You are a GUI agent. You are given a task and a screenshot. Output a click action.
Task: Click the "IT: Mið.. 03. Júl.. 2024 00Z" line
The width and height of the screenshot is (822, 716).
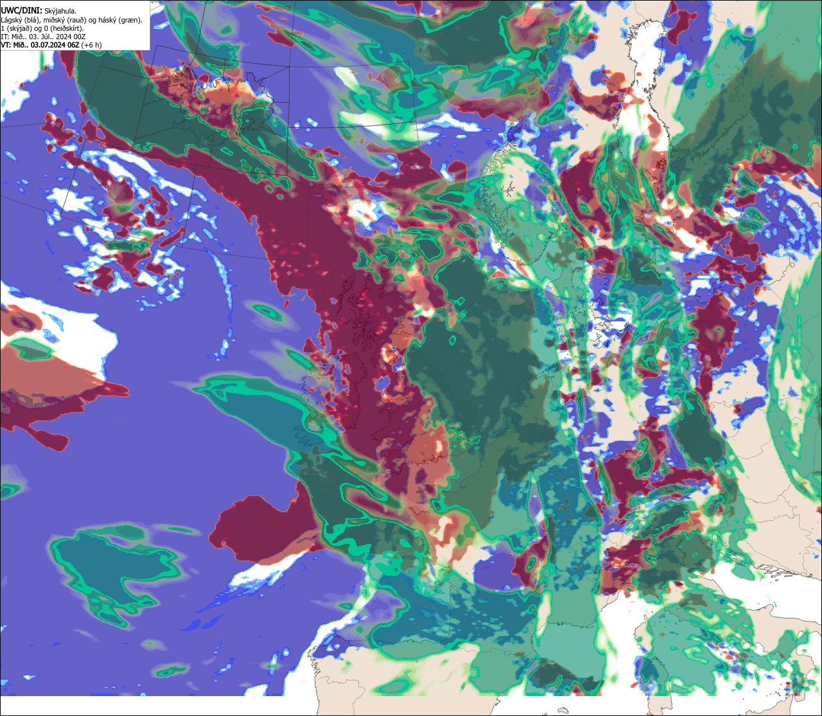pyautogui.click(x=43, y=37)
